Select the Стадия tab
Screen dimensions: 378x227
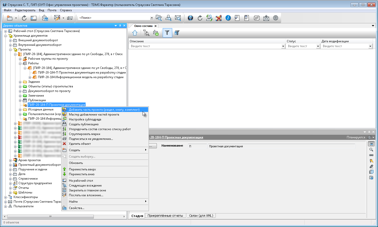pos(137,216)
